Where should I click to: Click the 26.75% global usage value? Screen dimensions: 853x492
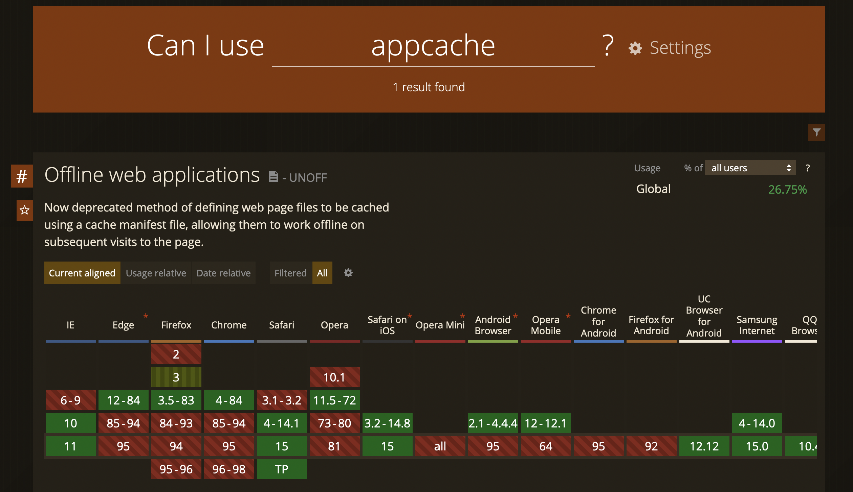click(x=787, y=189)
